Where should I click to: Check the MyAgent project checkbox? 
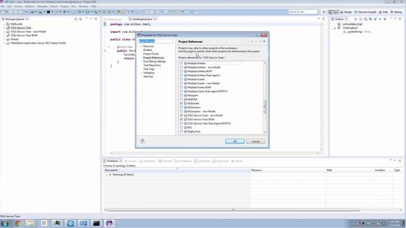click(x=181, y=96)
